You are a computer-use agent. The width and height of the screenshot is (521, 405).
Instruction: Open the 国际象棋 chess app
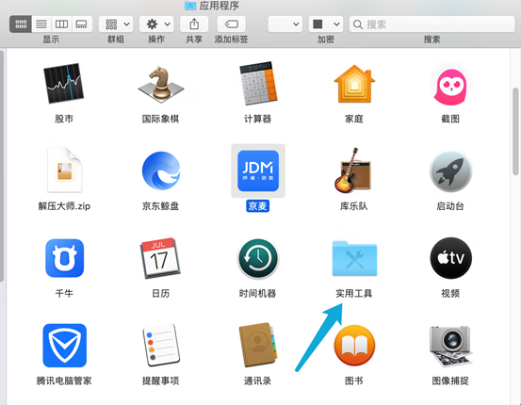click(x=161, y=83)
